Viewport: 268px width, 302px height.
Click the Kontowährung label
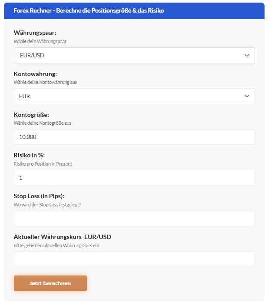35,74
